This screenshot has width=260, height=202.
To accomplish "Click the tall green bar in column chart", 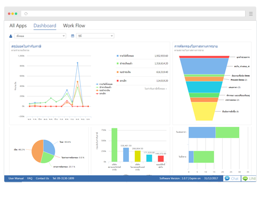I will 115,145.
